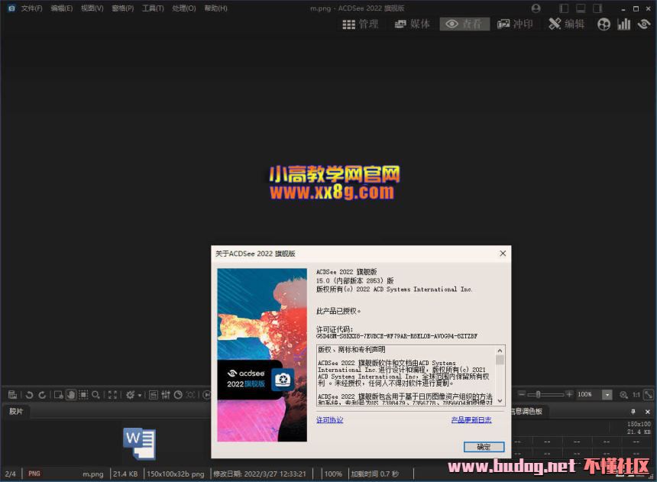This screenshot has width=657, height=482.
Task: Open the ACDSee 365 eye-swirl icon
Action: point(644,24)
